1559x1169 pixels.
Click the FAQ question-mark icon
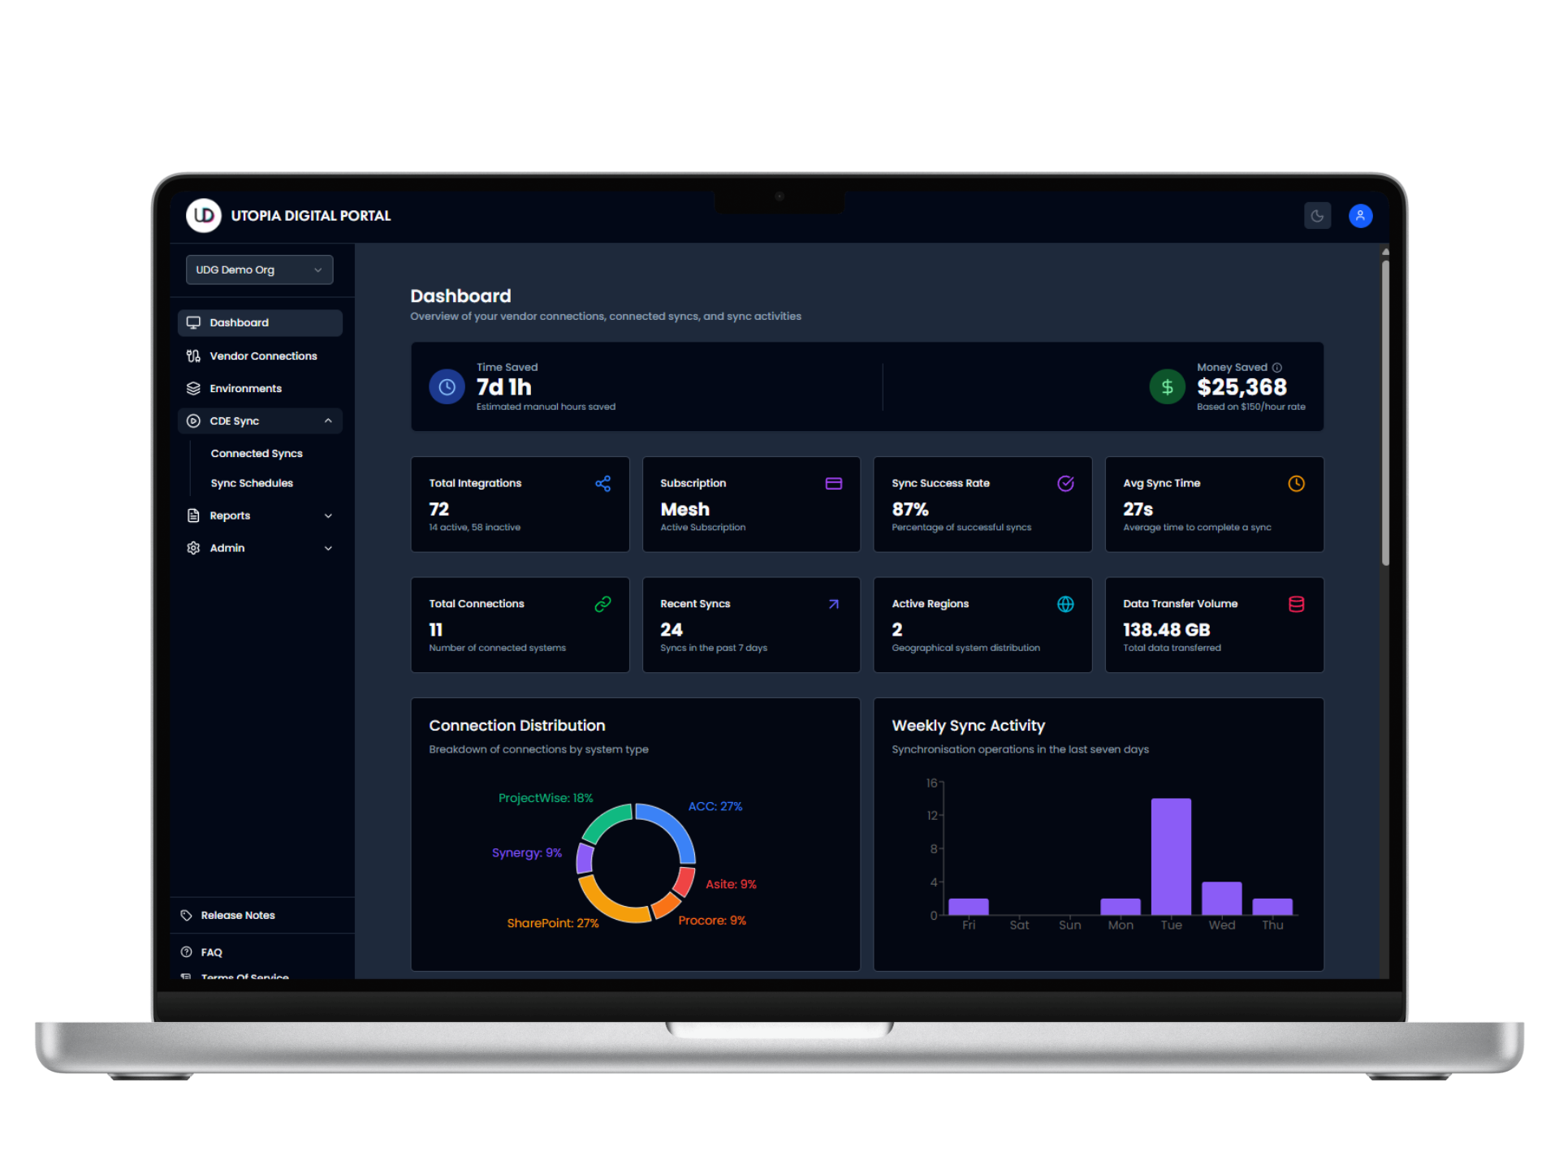pos(186,951)
